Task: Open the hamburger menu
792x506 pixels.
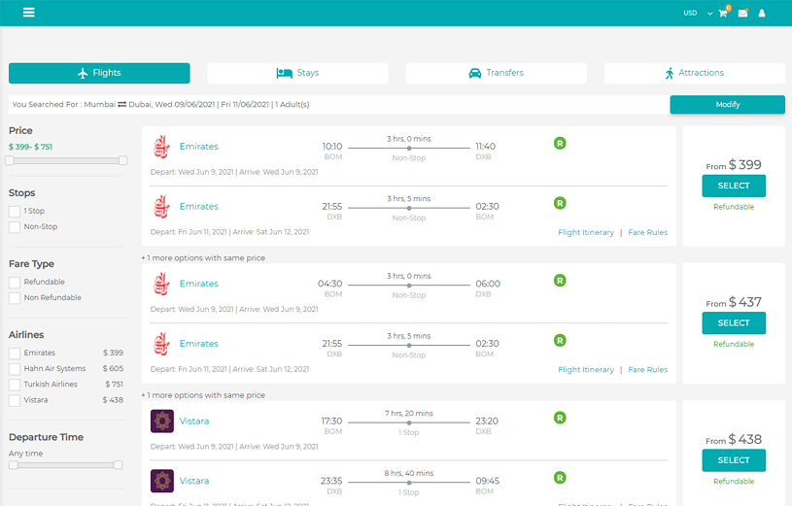Action: (29, 12)
